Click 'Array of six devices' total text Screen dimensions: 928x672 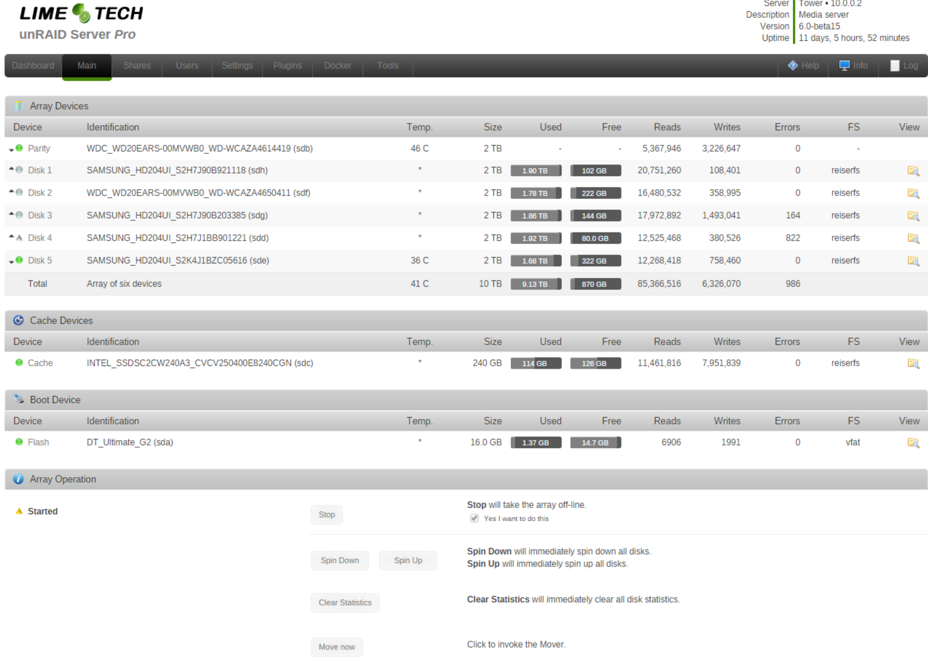(124, 284)
